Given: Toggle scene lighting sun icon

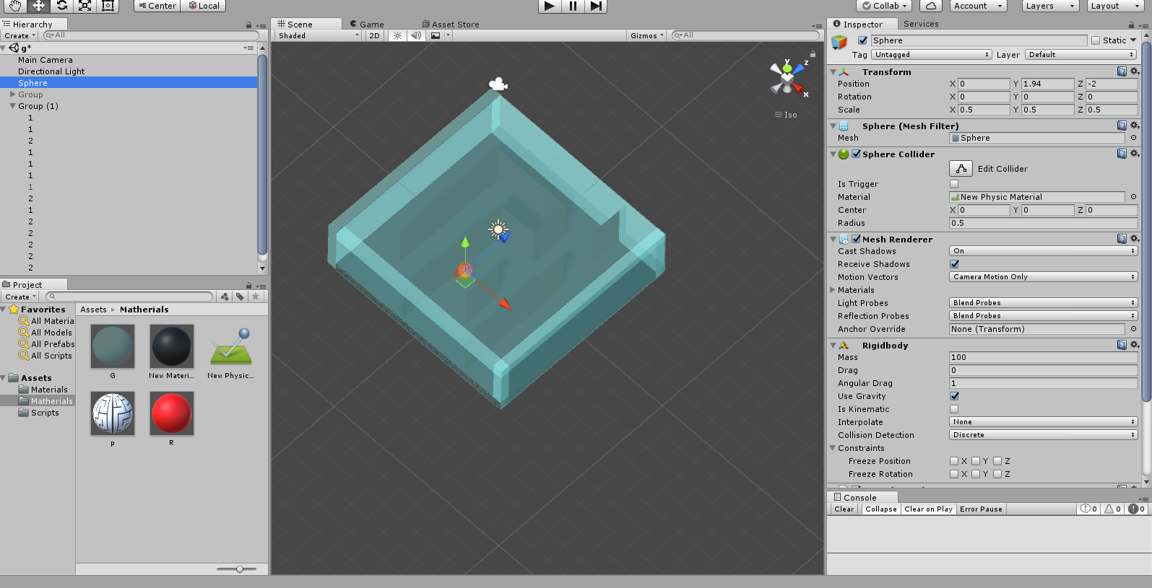Looking at the screenshot, I should coord(397,35).
